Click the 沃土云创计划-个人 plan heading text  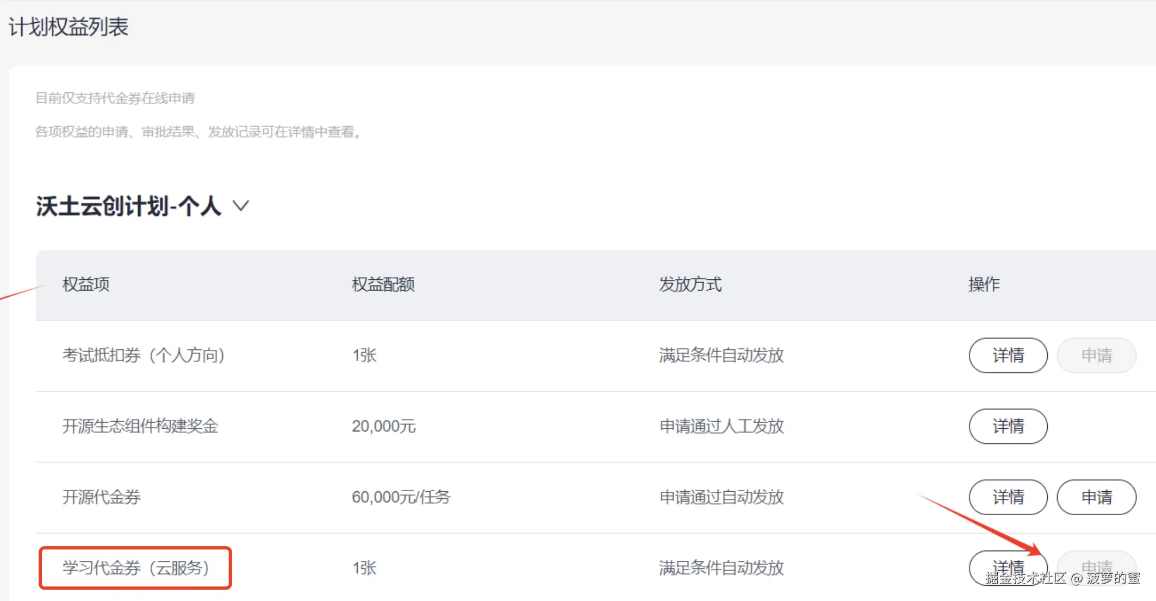coord(129,206)
